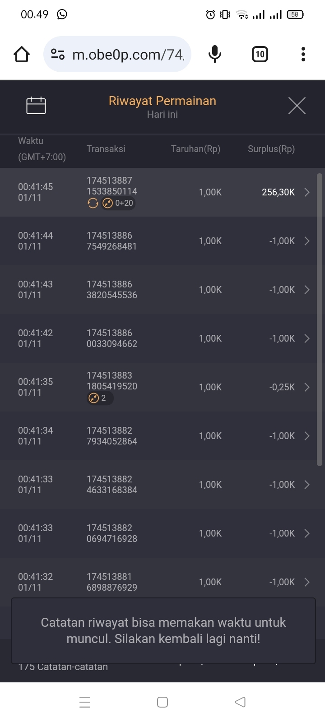Tap the badge labeled 2 on 00:41:35 row
The width and height of the screenshot is (325, 722).
coord(100,398)
